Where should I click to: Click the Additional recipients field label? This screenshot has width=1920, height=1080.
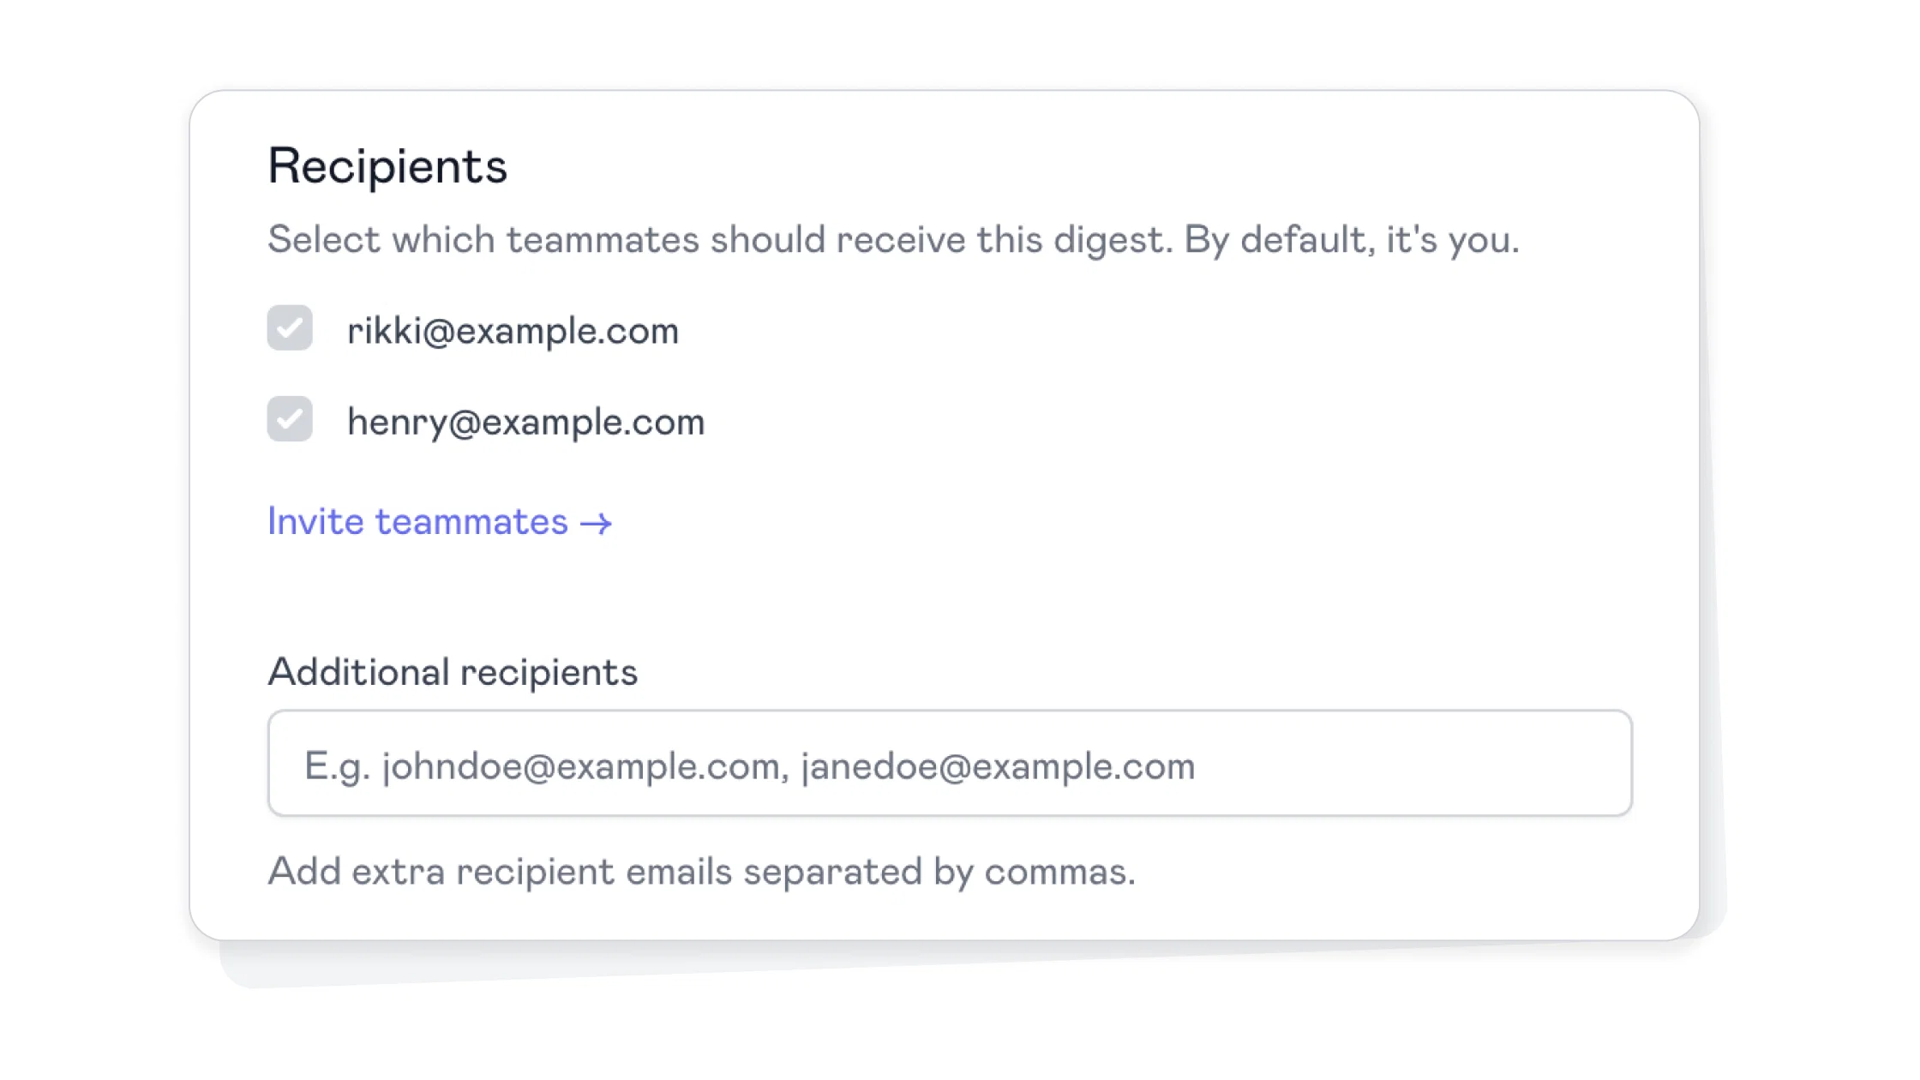pos(453,671)
